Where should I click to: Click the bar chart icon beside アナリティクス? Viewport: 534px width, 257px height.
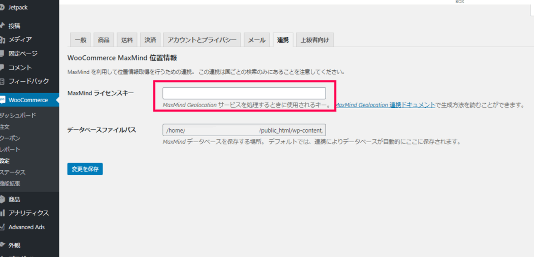2,213
